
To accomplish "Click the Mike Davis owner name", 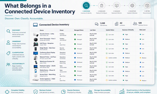I will click(x=62, y=50).
